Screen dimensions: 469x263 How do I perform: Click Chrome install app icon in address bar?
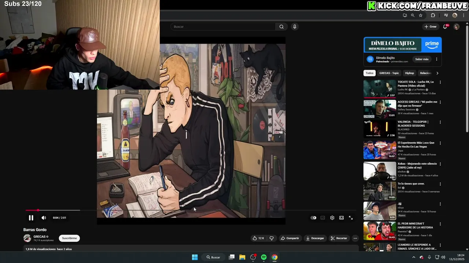coord(405,15)
